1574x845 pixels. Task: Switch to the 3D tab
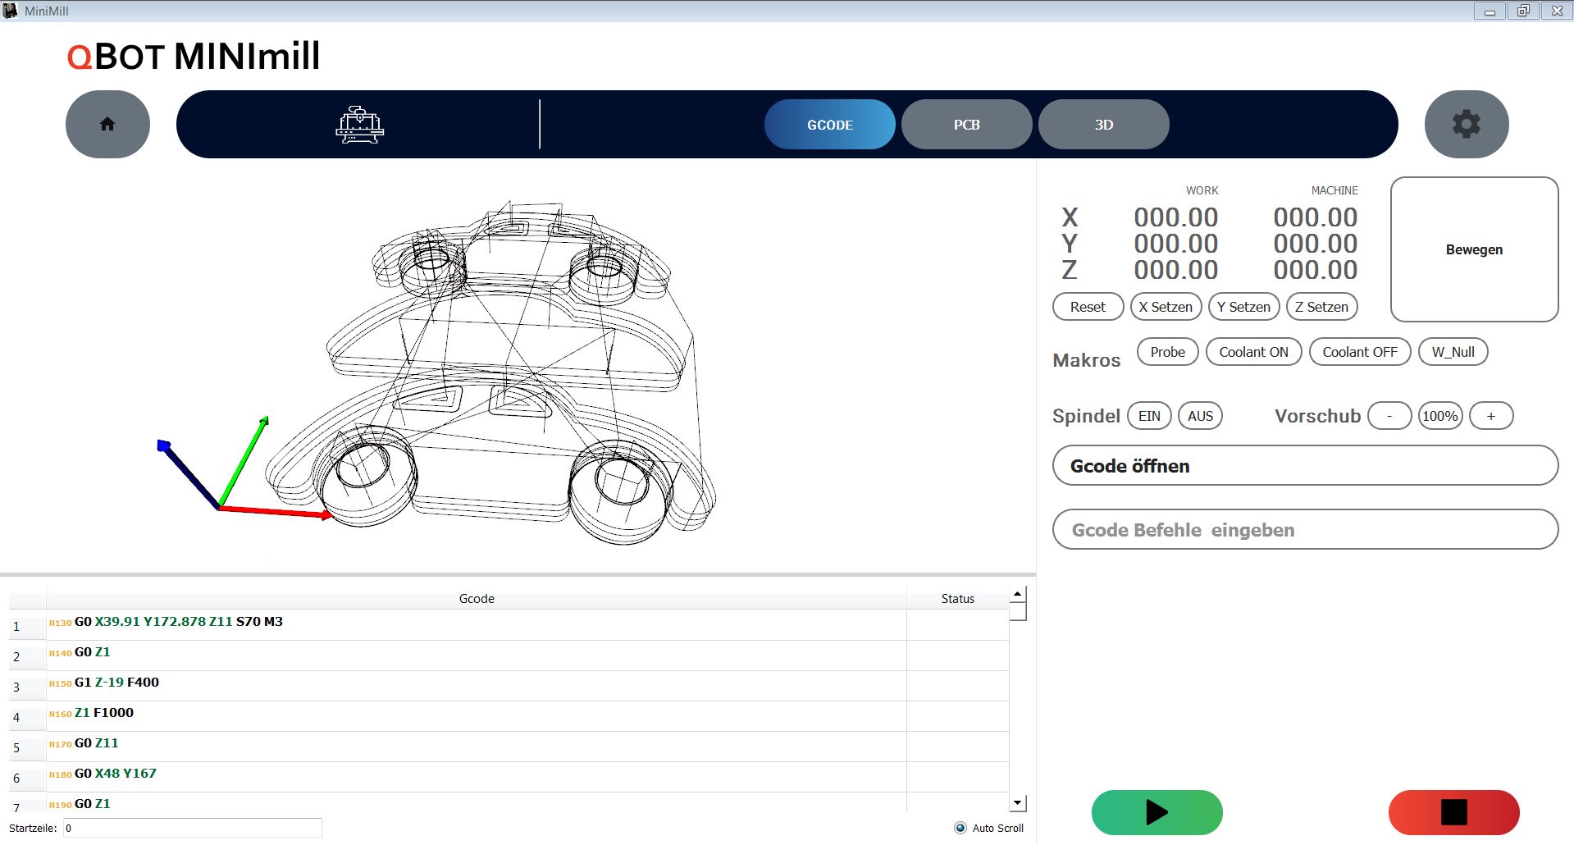tap(1103, 125)
